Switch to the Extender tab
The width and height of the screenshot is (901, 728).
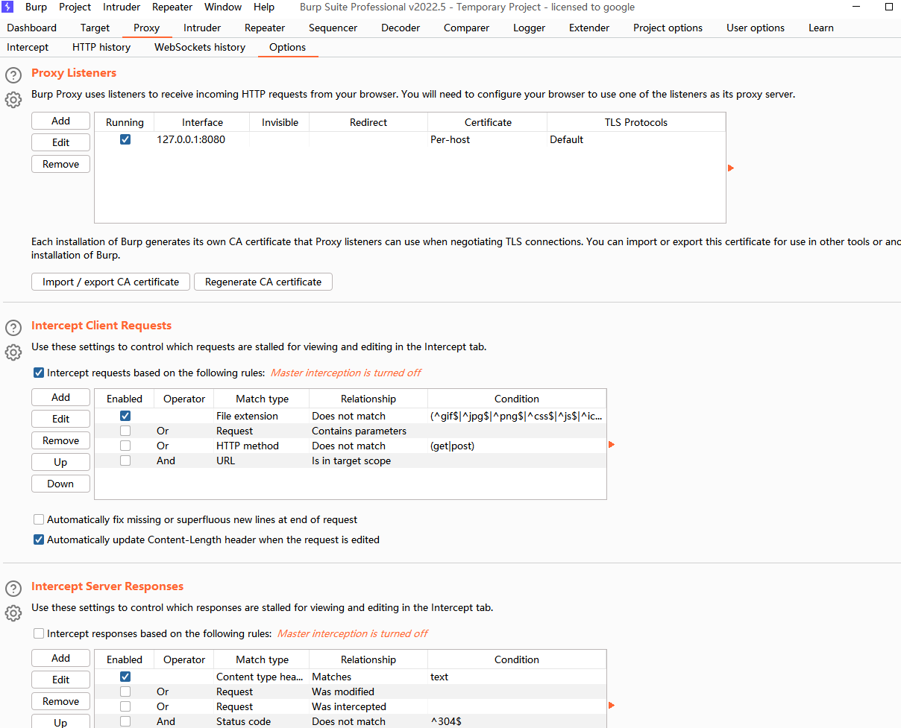coord(589,28)
